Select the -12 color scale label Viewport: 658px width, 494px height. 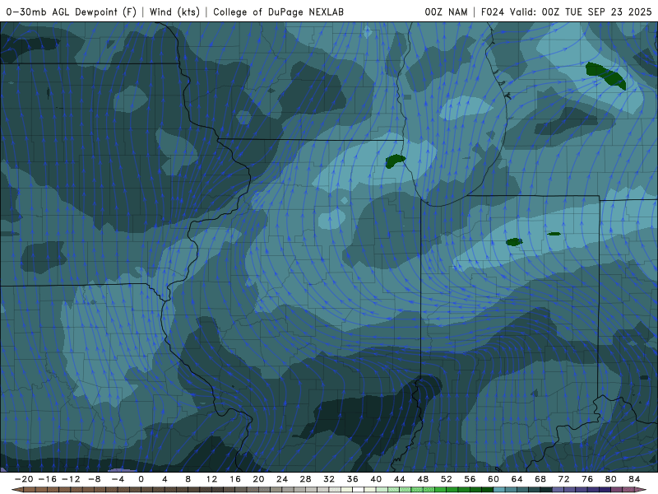click(x=71, y=479)
